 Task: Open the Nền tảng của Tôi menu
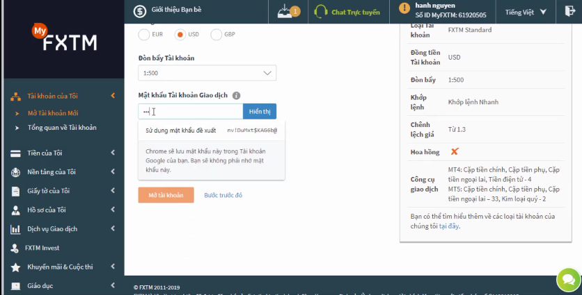[x=52, y=172]
